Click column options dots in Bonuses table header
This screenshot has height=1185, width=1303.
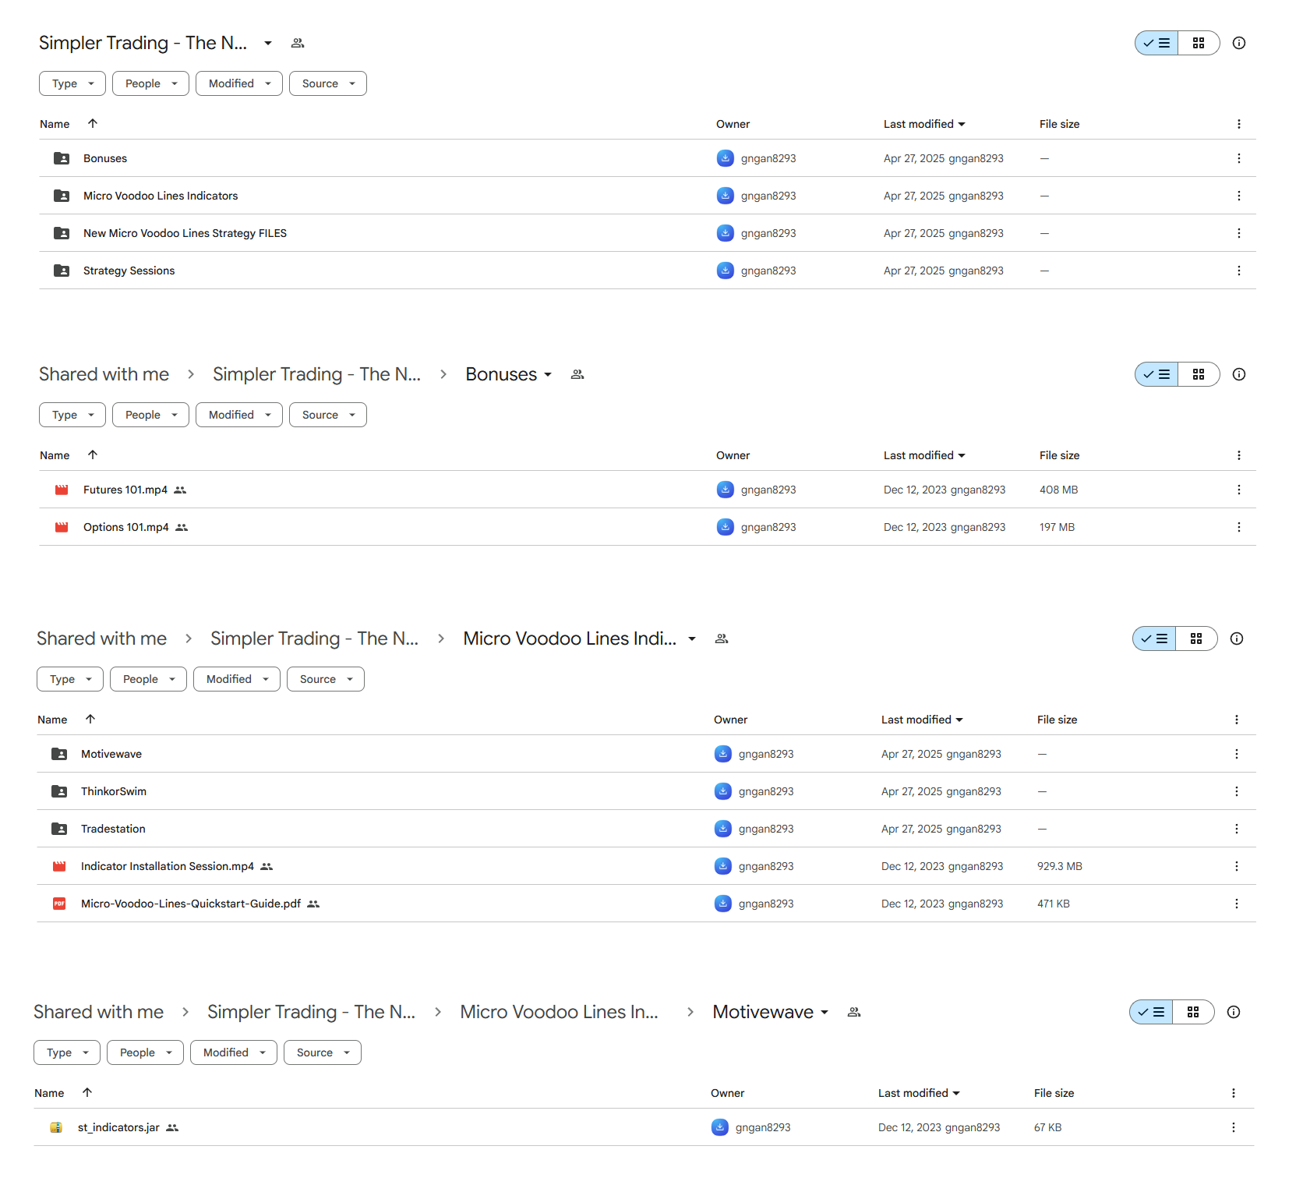(1238, 455)
